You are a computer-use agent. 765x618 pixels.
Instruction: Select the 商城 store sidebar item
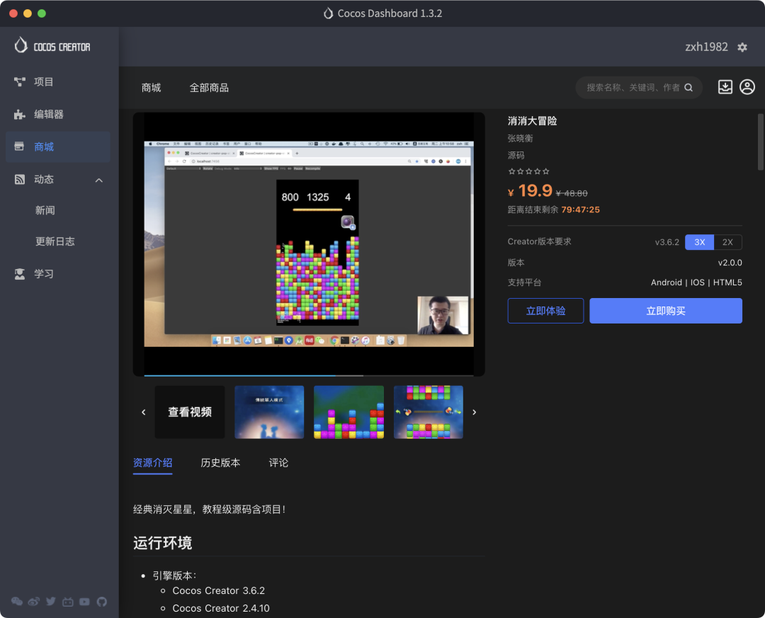point(57,147)
